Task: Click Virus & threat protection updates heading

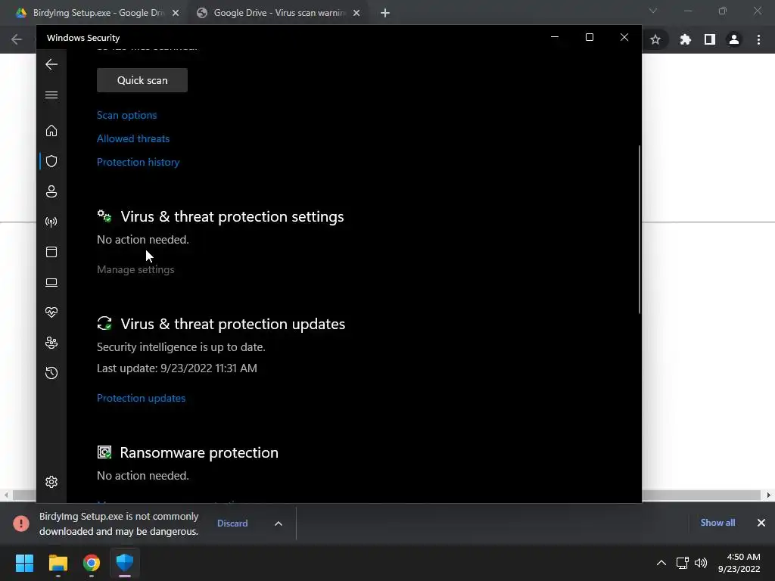Action: click(233, 324)
